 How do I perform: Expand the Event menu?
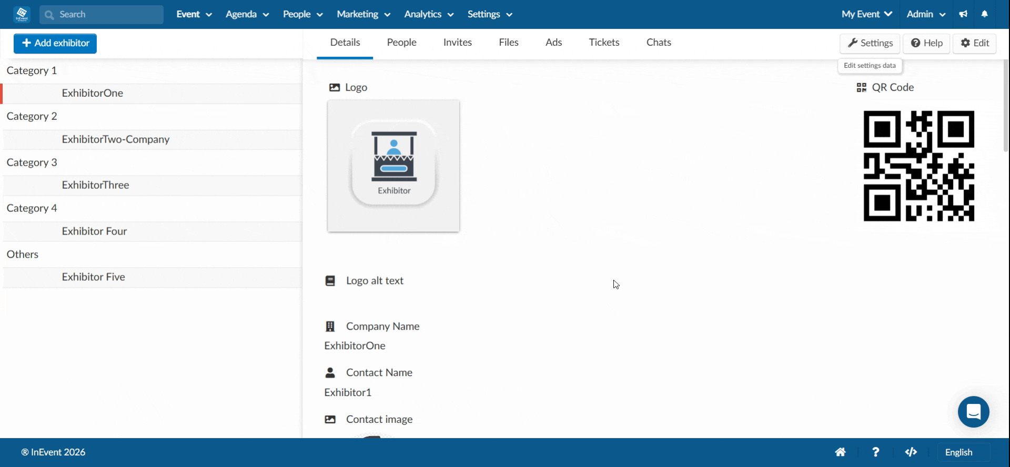pyautogui.click(x=194, y=14)
